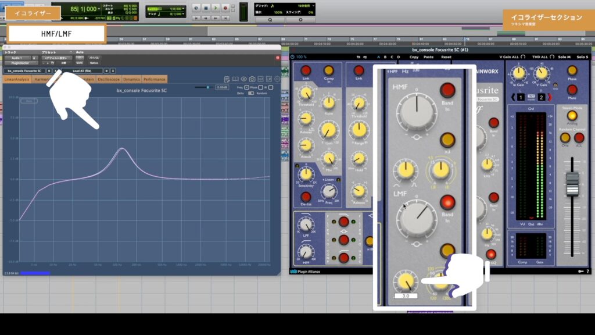Image resolution: width=595 pixels, height=335 pixels.
Task: Click the next channel red right arrow
Action: [549, 97]
